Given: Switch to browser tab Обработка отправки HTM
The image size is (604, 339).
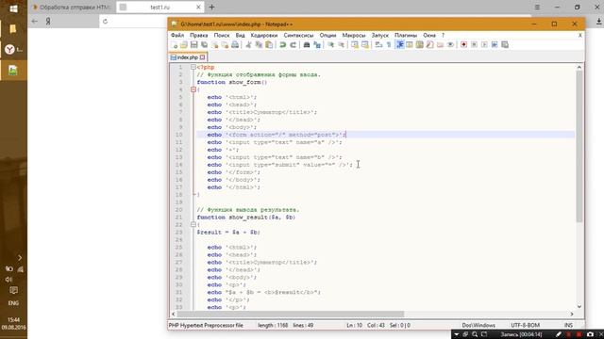Looking at the screenshot, I should 72,8.
